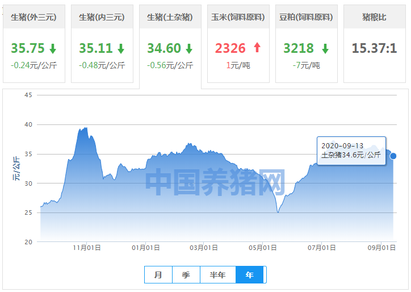Click the green down arrow beside 34.60

188,49
